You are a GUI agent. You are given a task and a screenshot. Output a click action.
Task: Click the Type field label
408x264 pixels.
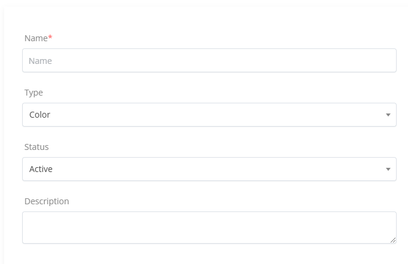pyautogui.click(x=34, y=93)
